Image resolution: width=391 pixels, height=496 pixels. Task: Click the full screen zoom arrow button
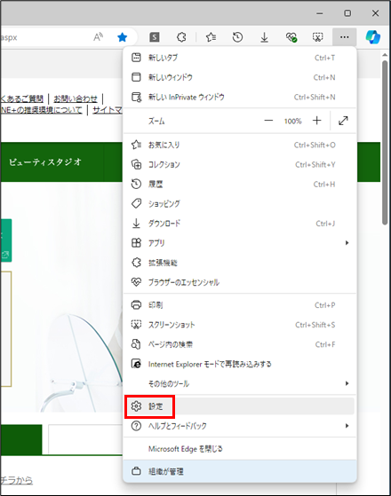coord(343,121)
